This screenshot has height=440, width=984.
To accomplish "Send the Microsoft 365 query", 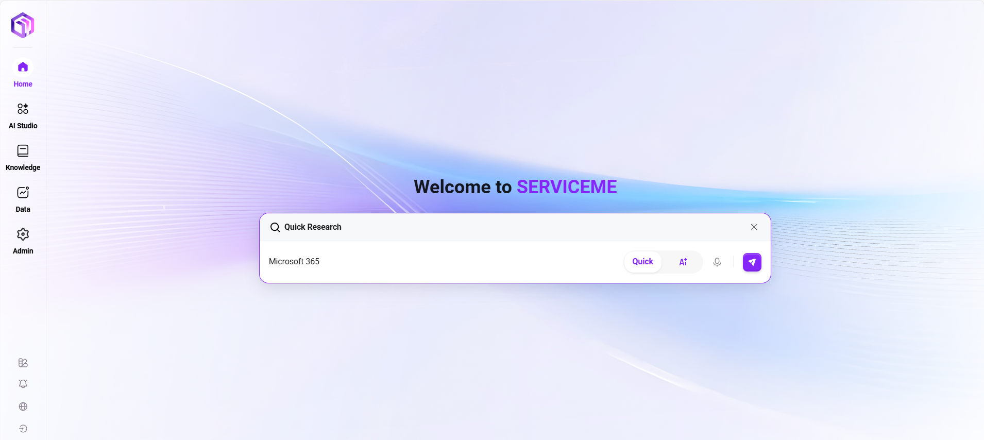I will point(752,262).
